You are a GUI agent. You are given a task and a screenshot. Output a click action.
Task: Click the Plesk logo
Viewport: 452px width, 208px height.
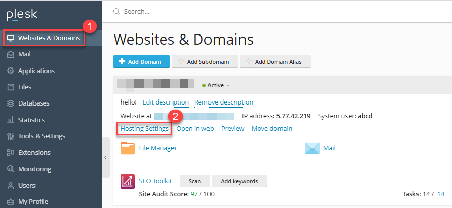[x=22, y=15]
